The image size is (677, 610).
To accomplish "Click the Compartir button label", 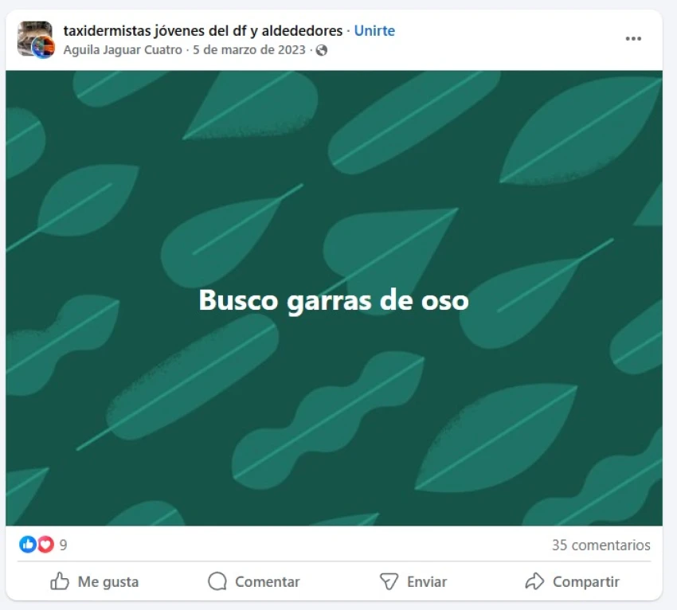I will 586,581.
